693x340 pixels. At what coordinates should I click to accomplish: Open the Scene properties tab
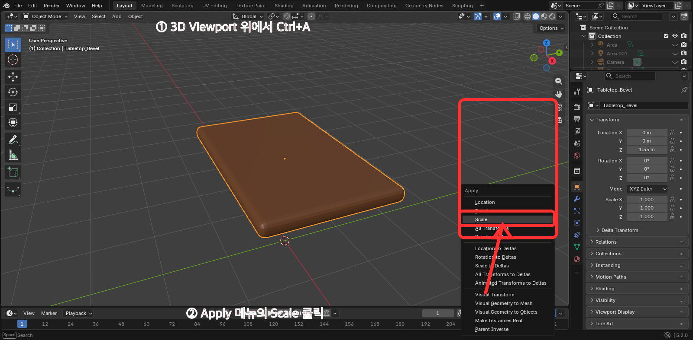tap(577, 143)
